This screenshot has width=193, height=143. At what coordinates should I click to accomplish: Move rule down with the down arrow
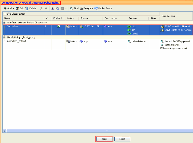[46, 8]
